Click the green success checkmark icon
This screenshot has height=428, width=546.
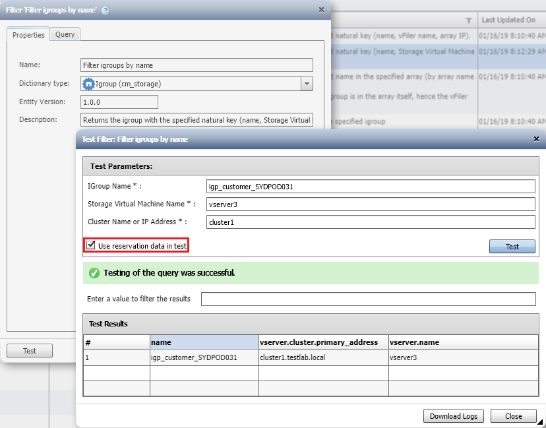pos(94,273)
